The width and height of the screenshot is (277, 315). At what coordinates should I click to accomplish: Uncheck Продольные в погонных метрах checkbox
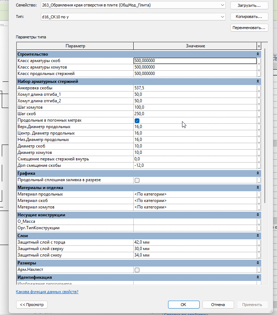(x=137, y=121)
